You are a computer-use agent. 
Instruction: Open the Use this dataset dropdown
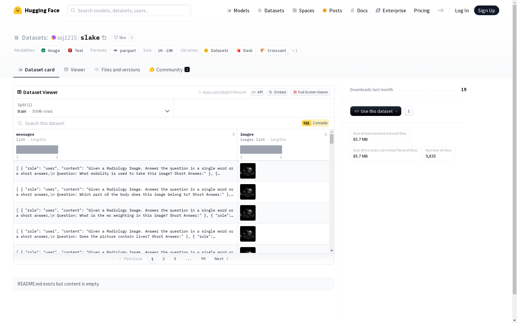tap(376, 111)
